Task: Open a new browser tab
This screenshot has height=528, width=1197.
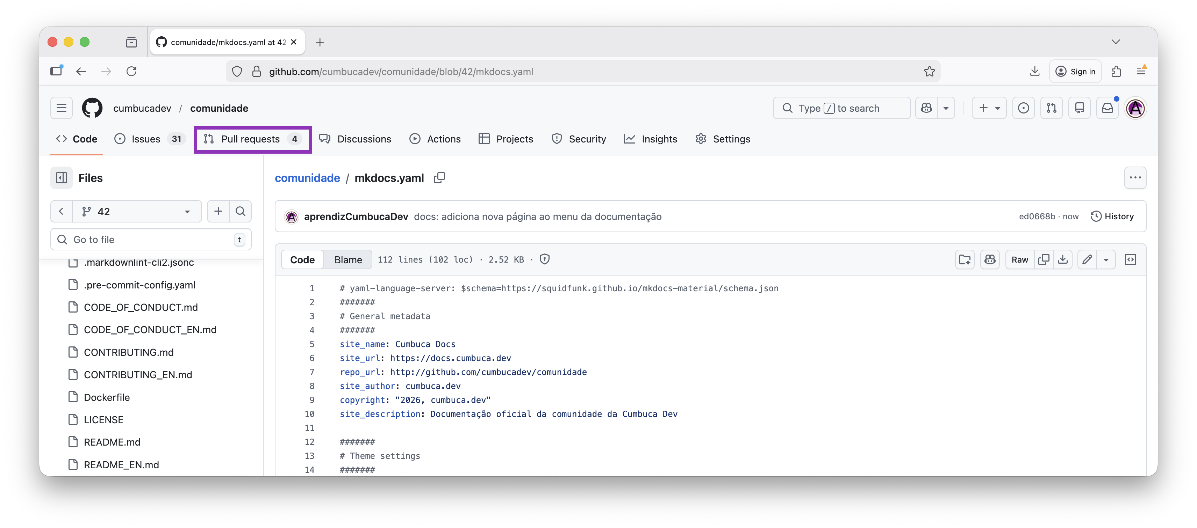Action: pos(320,42)
